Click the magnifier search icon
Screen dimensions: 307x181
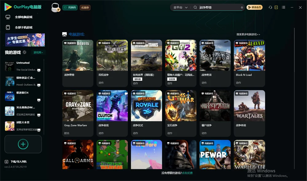[195, 7]
